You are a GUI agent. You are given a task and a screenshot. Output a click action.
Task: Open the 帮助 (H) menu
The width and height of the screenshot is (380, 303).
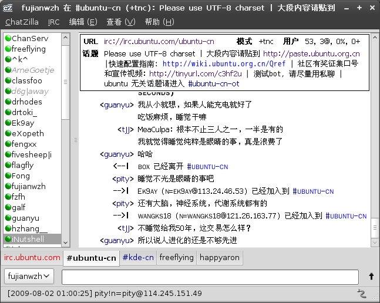[x=160, y=22]
